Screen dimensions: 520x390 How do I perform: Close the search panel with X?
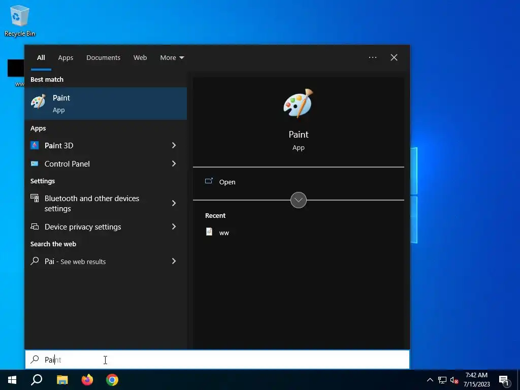[x=394, y=57]
